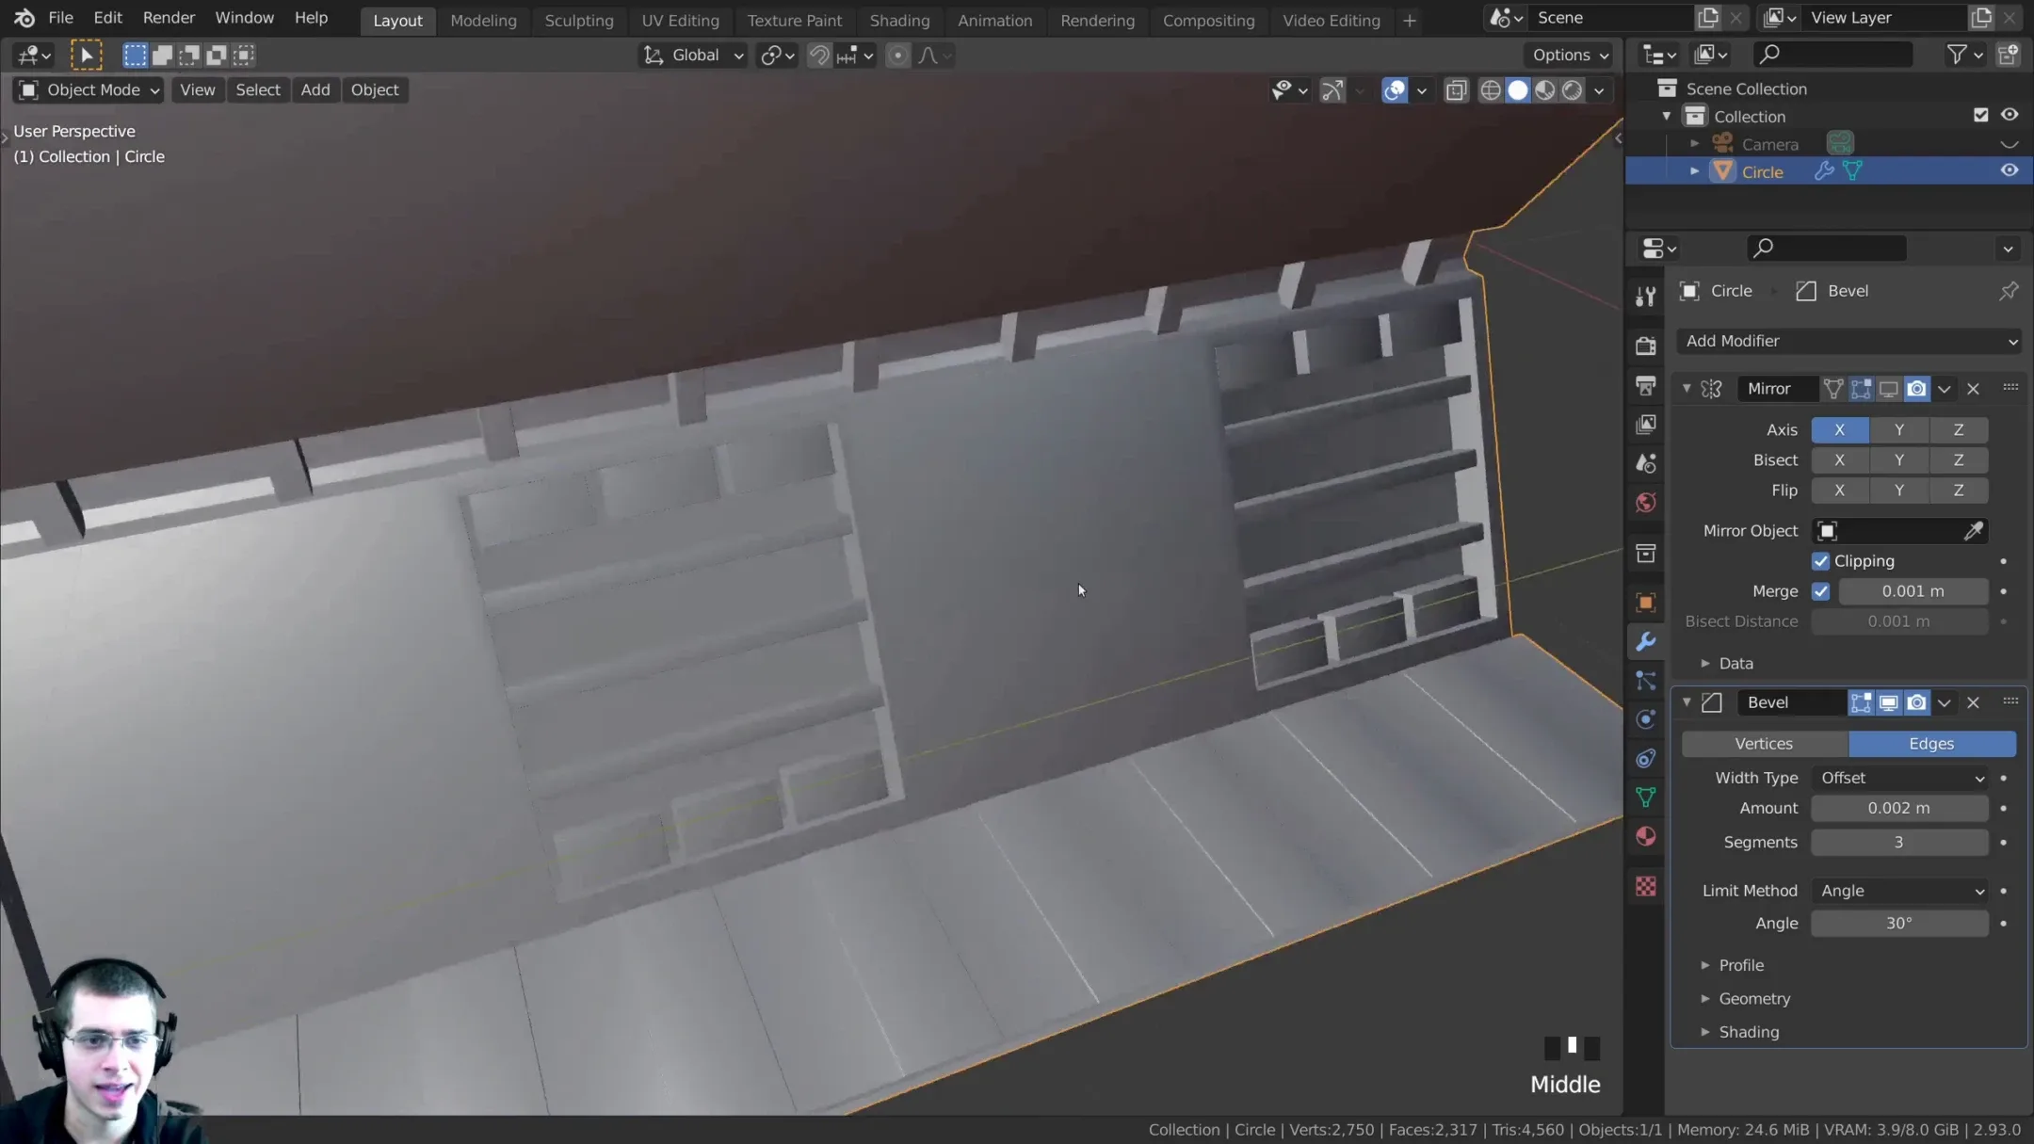Open the Select menu in the viewport

click(x=258, y=89)
